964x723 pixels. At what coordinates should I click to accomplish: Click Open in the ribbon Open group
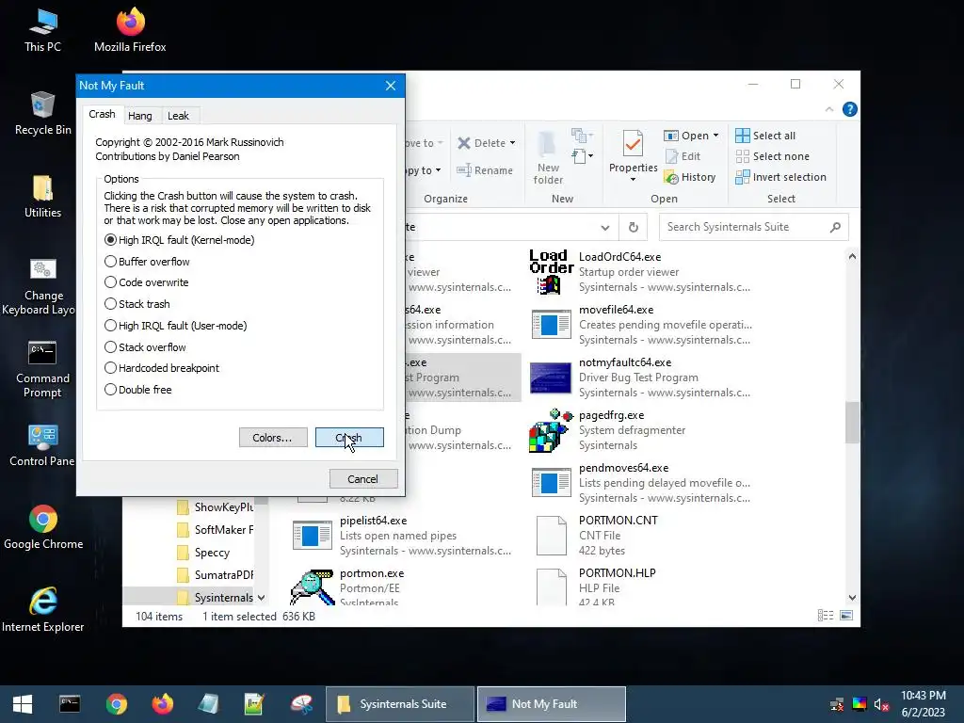[x=686, y=136]
